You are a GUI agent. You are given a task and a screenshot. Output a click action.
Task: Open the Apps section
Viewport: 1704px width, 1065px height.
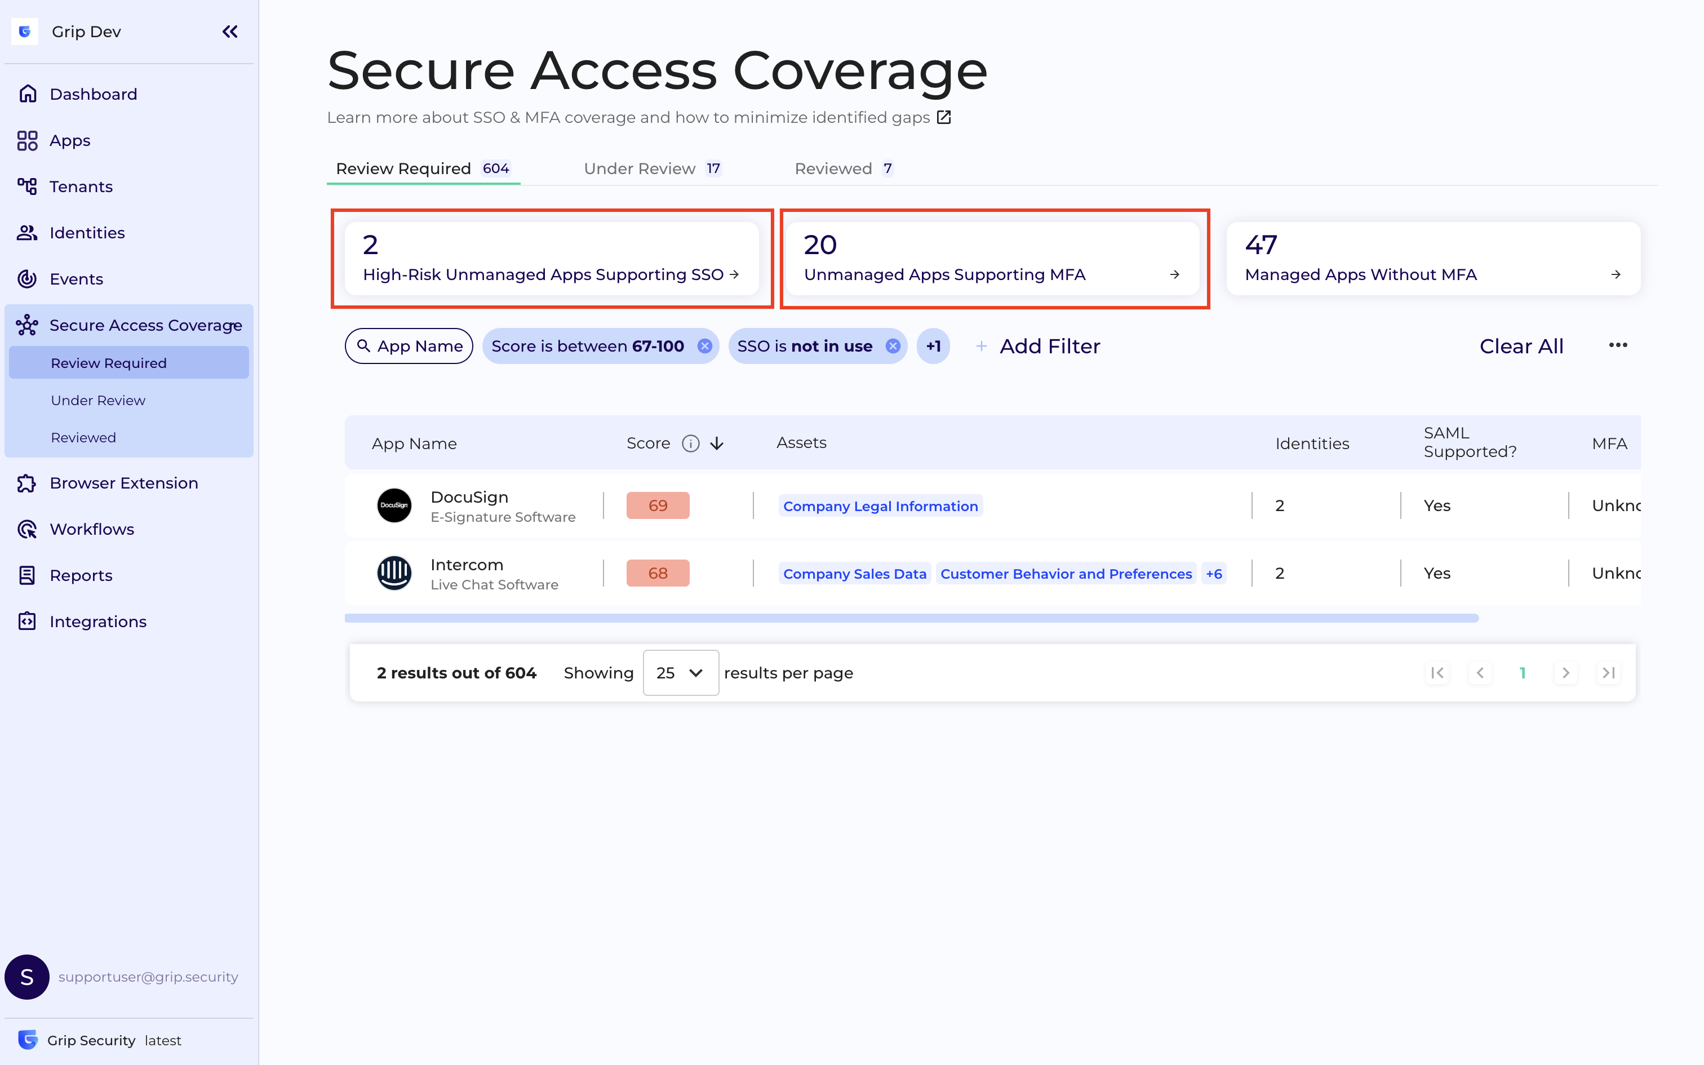point(70,140)
